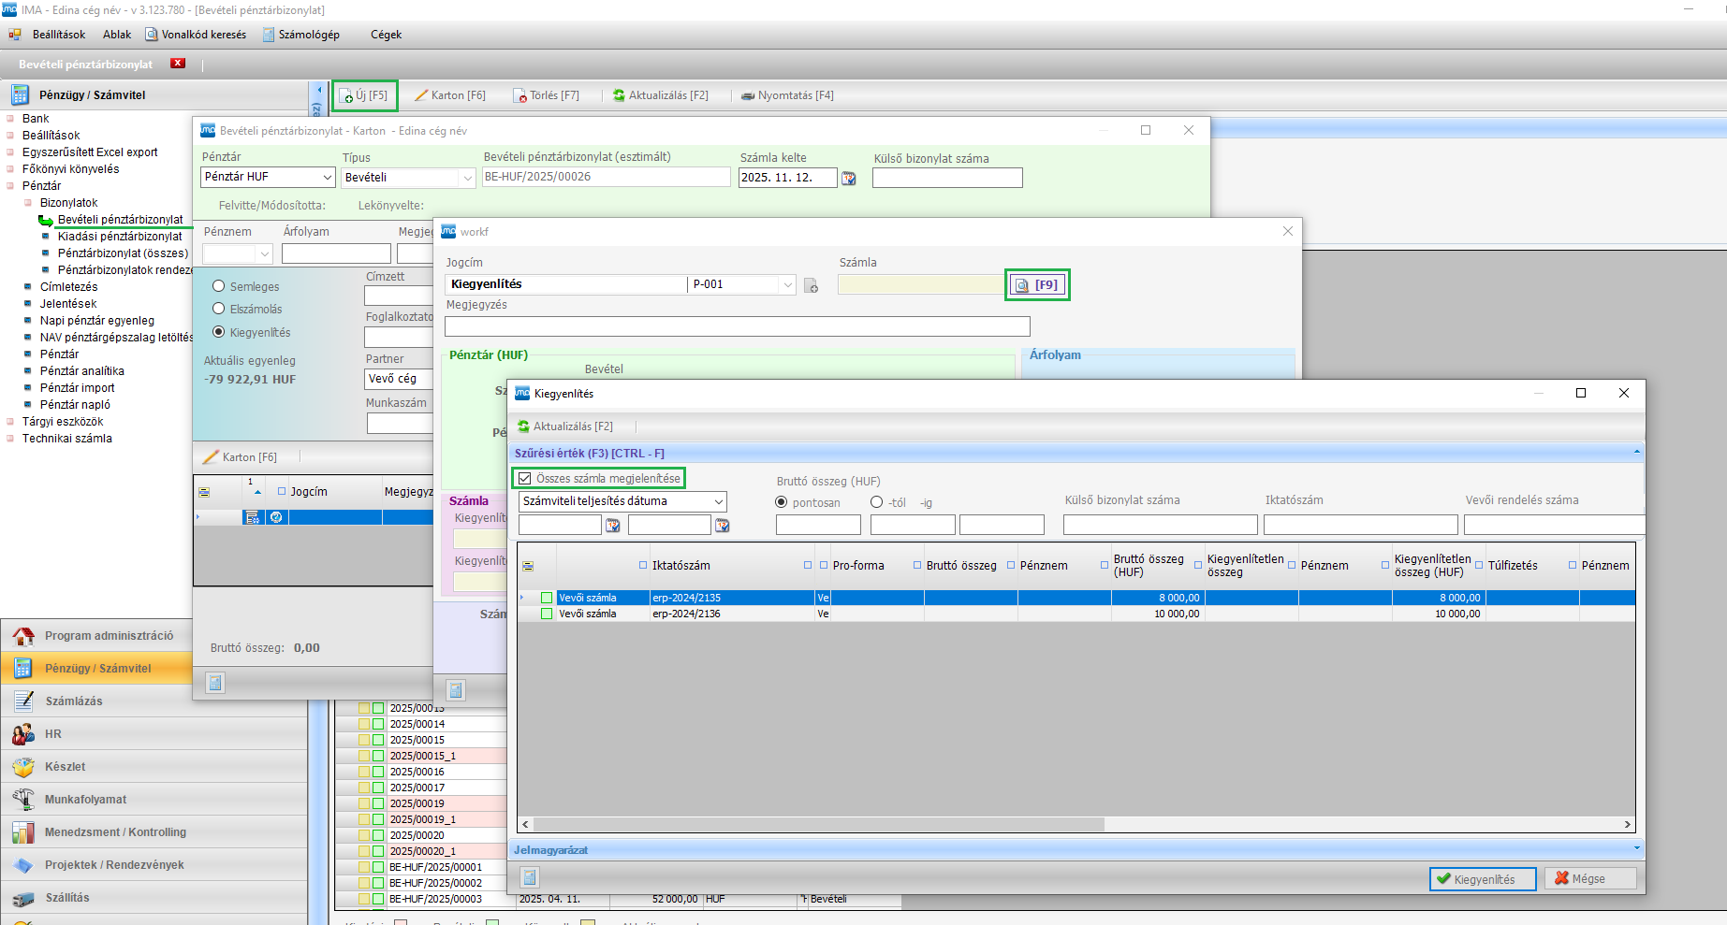Image resolution: width=1727 pixels, height=925 pixels.
Task: Click the horizontal scrollbar in invoice grid
Action: [x=820, y=824]
